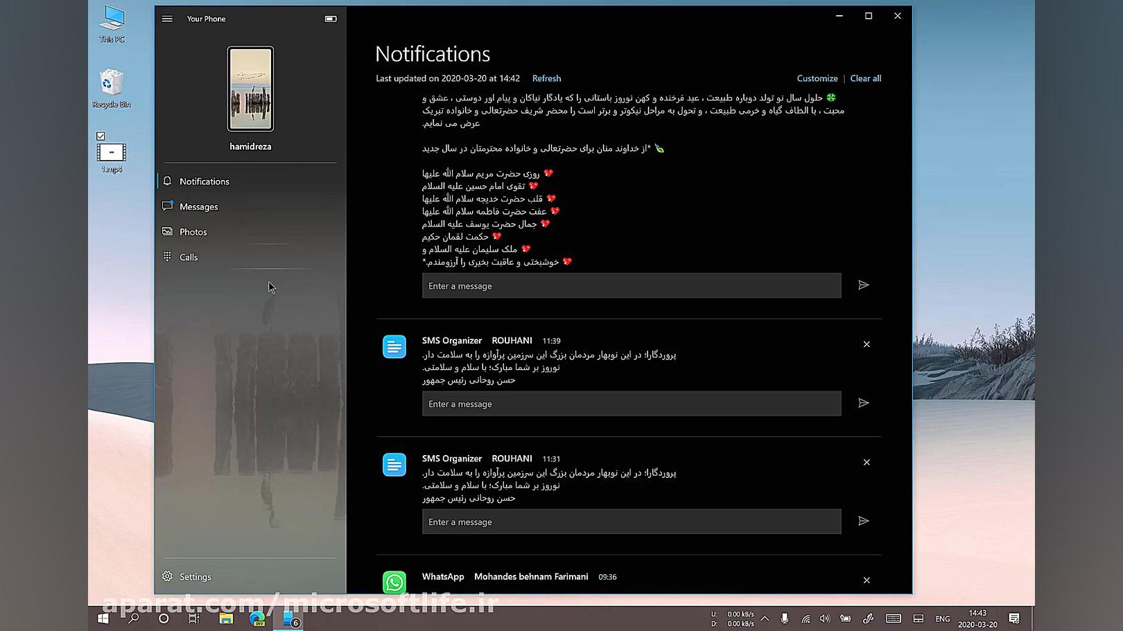The image size is (1123, 631).
Task: Click the device name hamidreza
Action: point(250,146)
